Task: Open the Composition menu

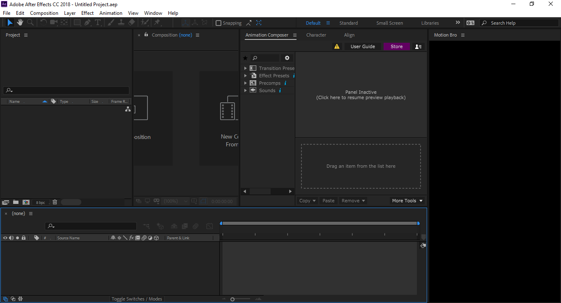Action: [44, 13]
